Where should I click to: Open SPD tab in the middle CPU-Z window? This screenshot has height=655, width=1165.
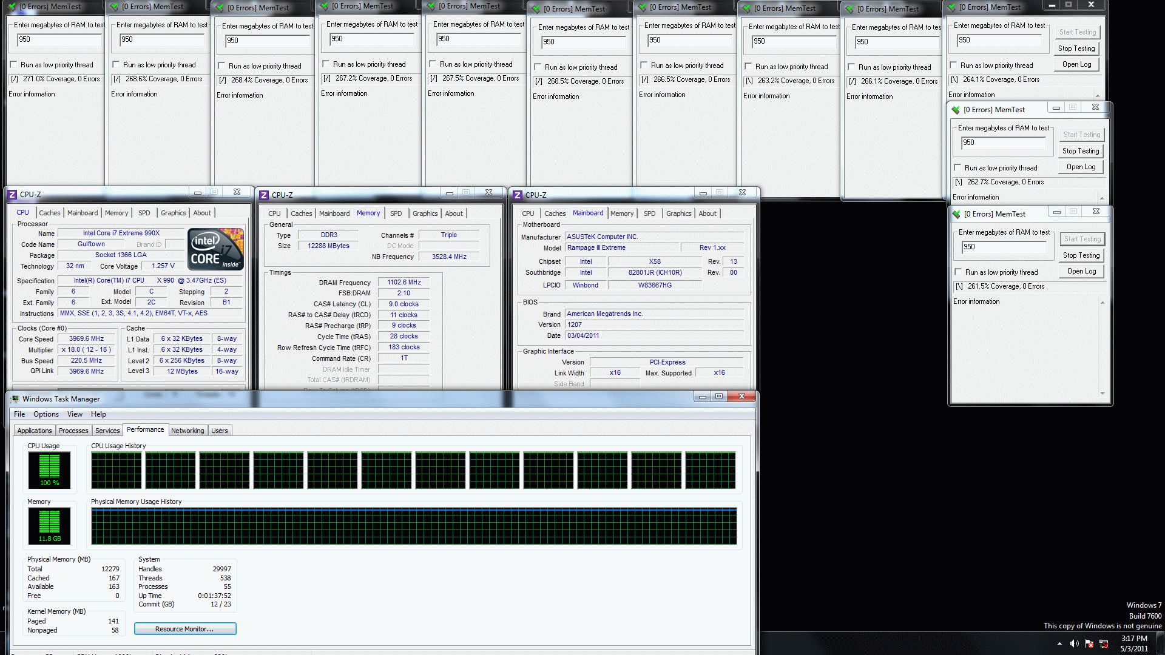[x=396, y=213]
